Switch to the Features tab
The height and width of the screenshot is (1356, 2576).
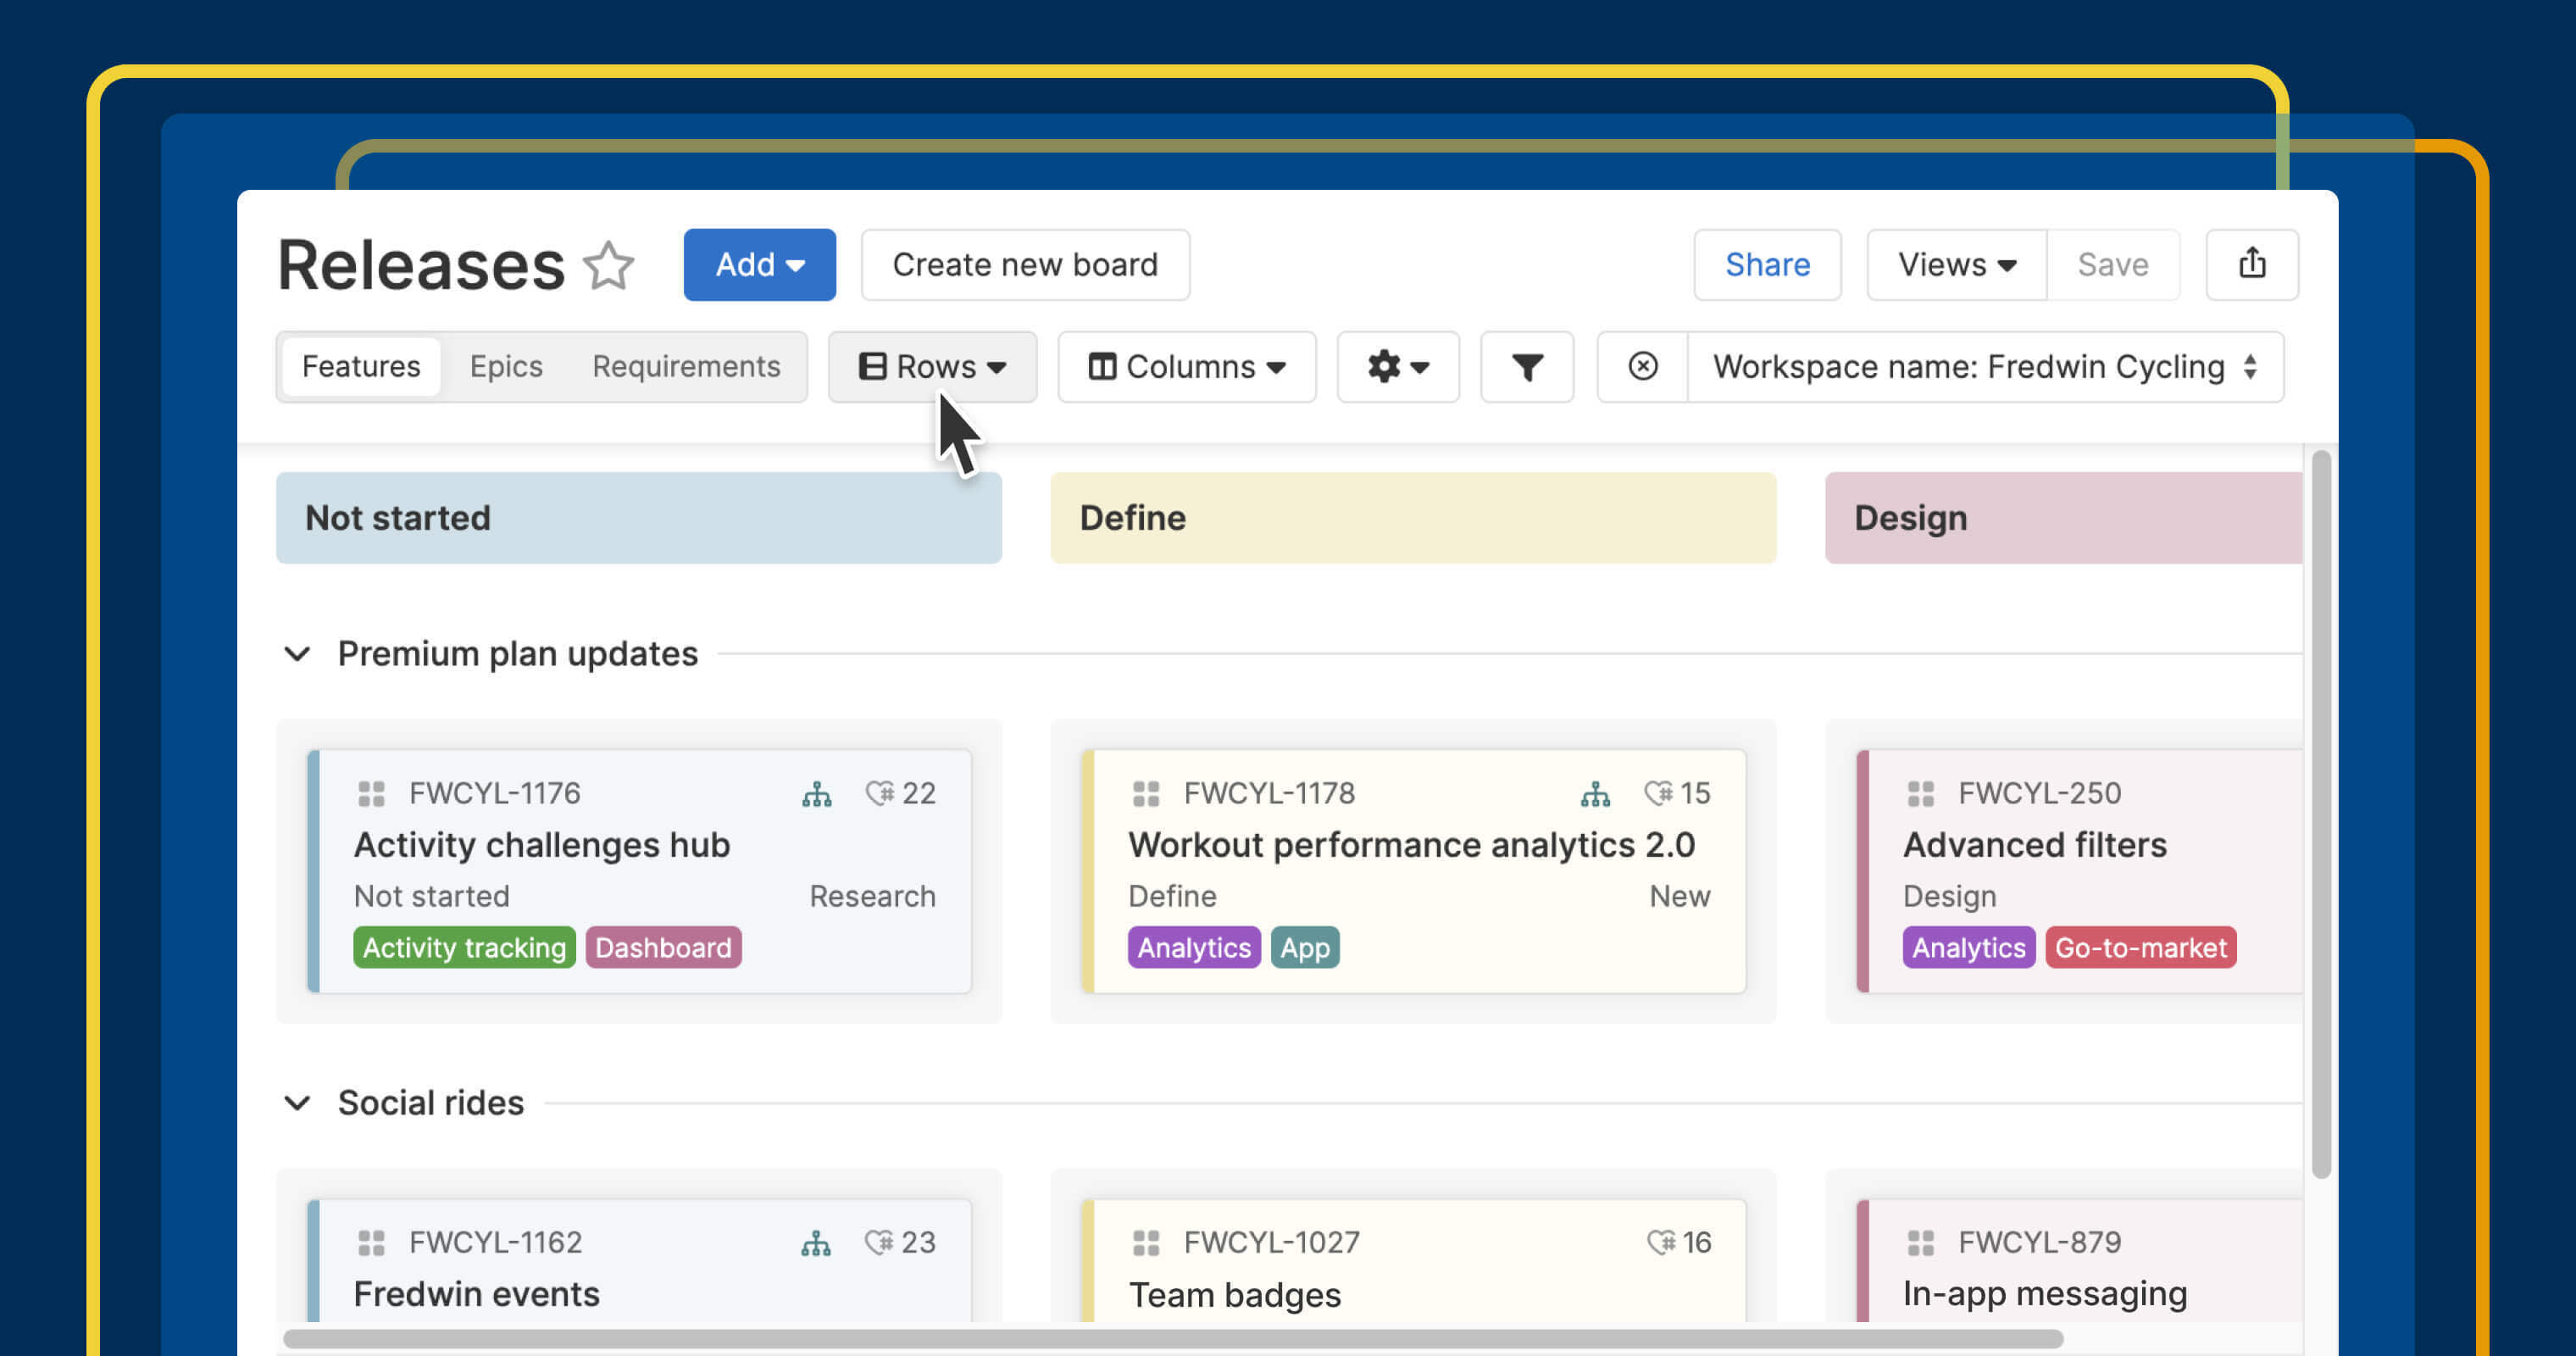pos(361,367)
